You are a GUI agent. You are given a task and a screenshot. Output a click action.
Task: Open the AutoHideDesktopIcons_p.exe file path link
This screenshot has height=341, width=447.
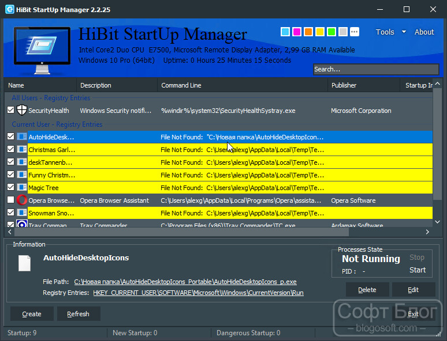[185, 282]
